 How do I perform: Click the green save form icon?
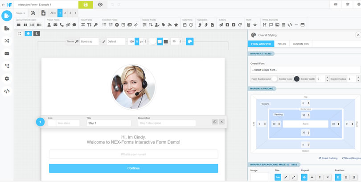tap(86, 4)
